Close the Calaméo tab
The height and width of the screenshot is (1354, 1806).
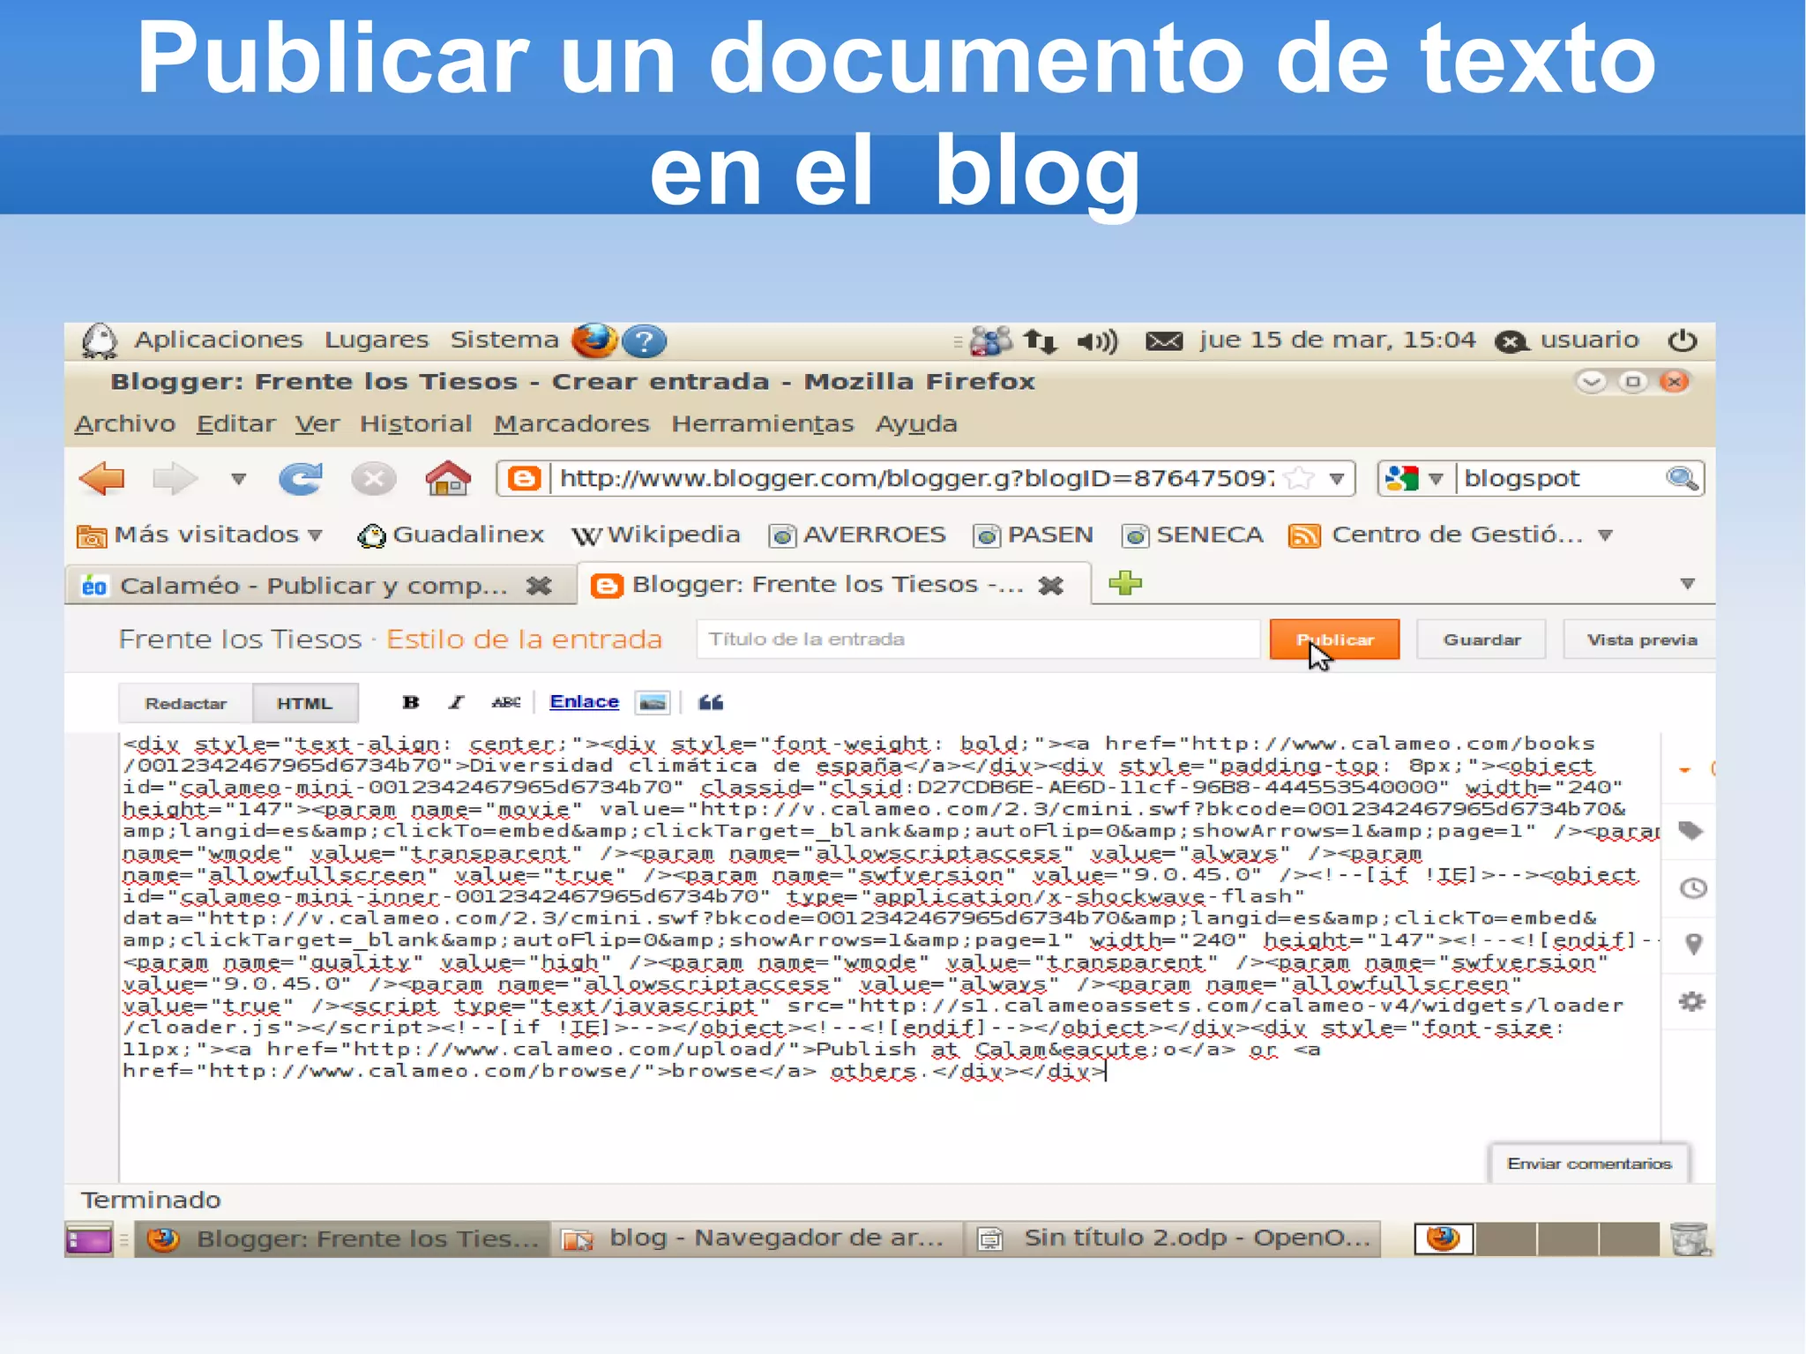click(x=539, y=585)
